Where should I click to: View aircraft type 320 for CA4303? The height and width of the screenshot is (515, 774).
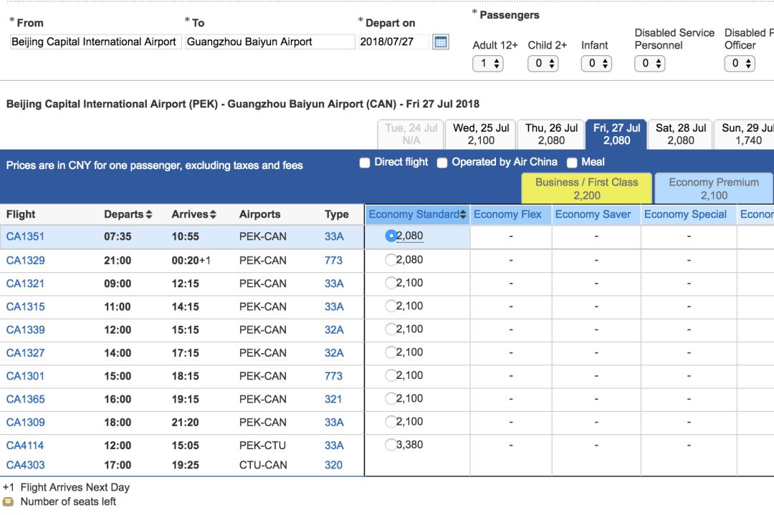pyautogui.click(x=333, y=465)
